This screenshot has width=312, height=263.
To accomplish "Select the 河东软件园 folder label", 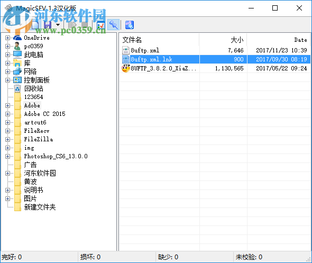I will click(x=40, y=173).
